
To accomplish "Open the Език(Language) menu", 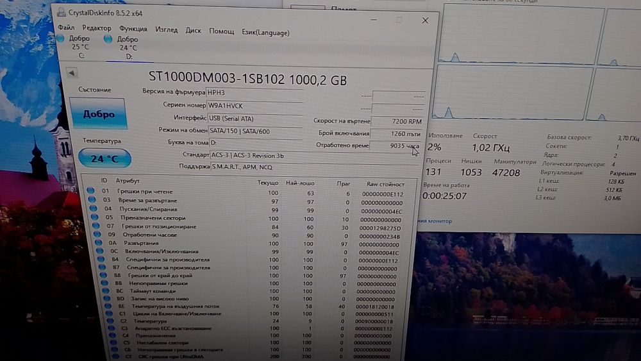I will click(266, 33).
